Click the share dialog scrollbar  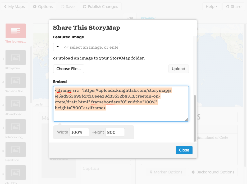point(195,118)
